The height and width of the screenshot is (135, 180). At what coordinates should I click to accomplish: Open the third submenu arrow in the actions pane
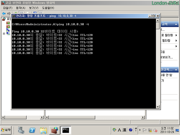point(176,46)
